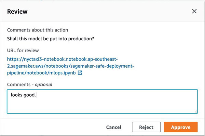Select "Shall this model be put into production?" text
The height and width of the screenshot is (136, 205).
point(51,39)
